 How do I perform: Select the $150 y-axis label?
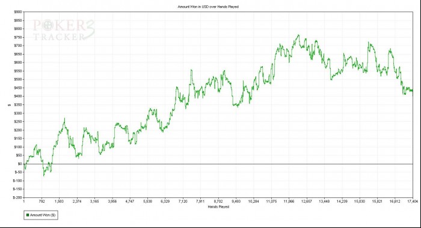tap(18, 139)
